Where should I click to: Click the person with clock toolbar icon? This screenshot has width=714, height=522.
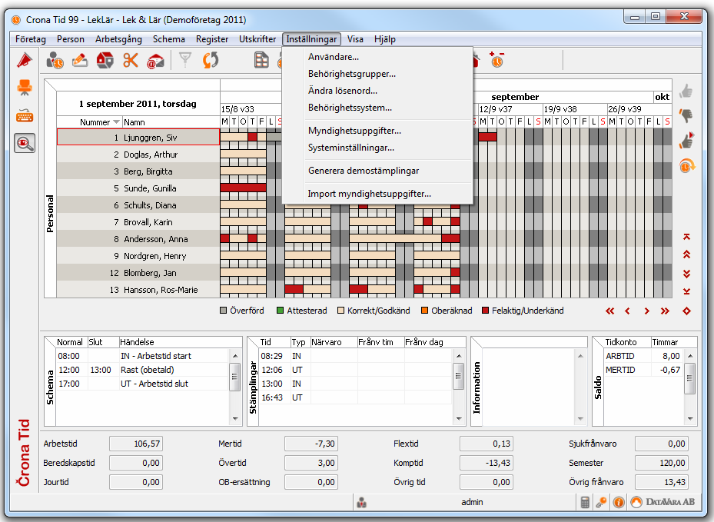click(55, 60)
